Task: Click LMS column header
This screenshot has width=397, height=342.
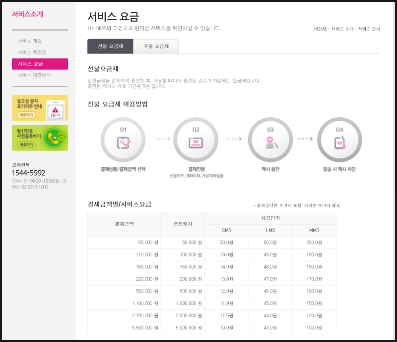Action: pyautogui.click(x=270, y=230)
